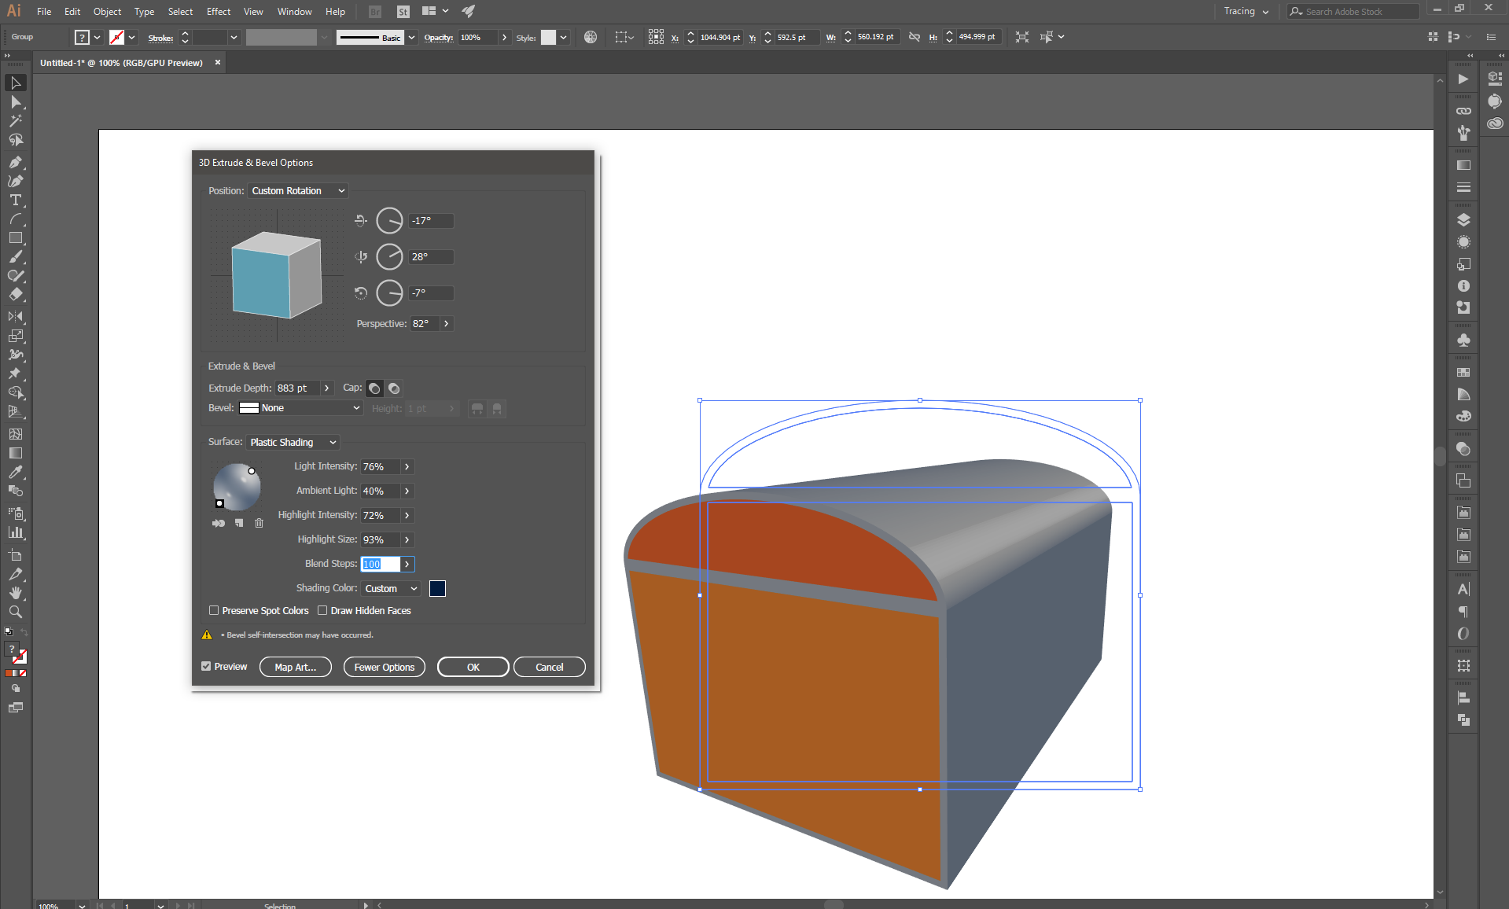Delete the selected light
The height and width of the screenshot is (909, 1509).
point(259,523)
